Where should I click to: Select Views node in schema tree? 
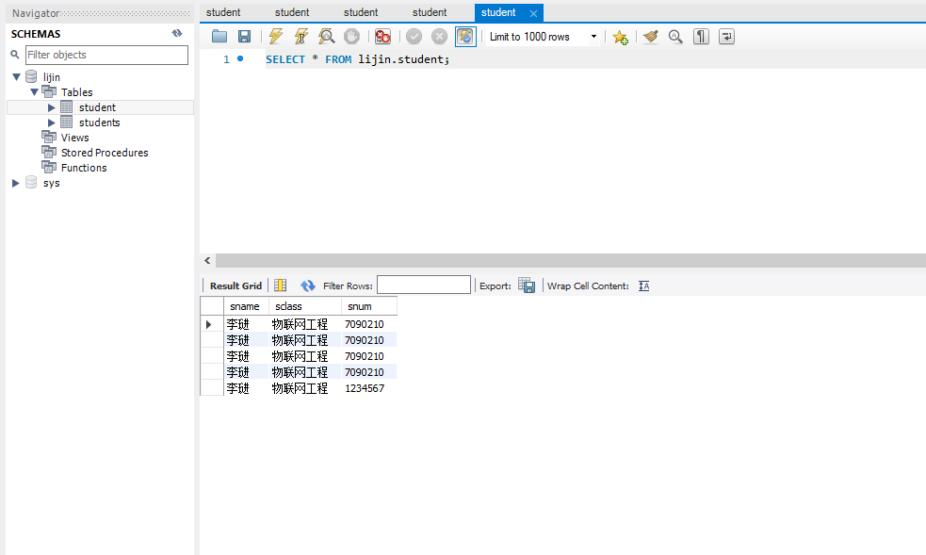pyautogui.click(x=75, y=138)
